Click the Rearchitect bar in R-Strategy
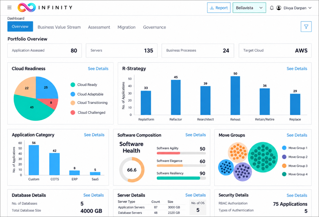This screenshot has width=319, height=217. [x=206, y=100]
